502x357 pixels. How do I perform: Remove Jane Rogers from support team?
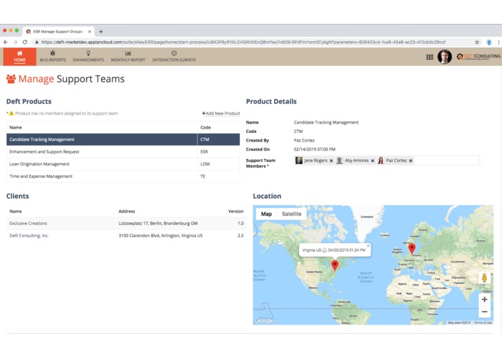332,160
